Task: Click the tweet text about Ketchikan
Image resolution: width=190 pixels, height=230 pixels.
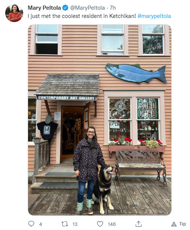Action: click(82, 16)
